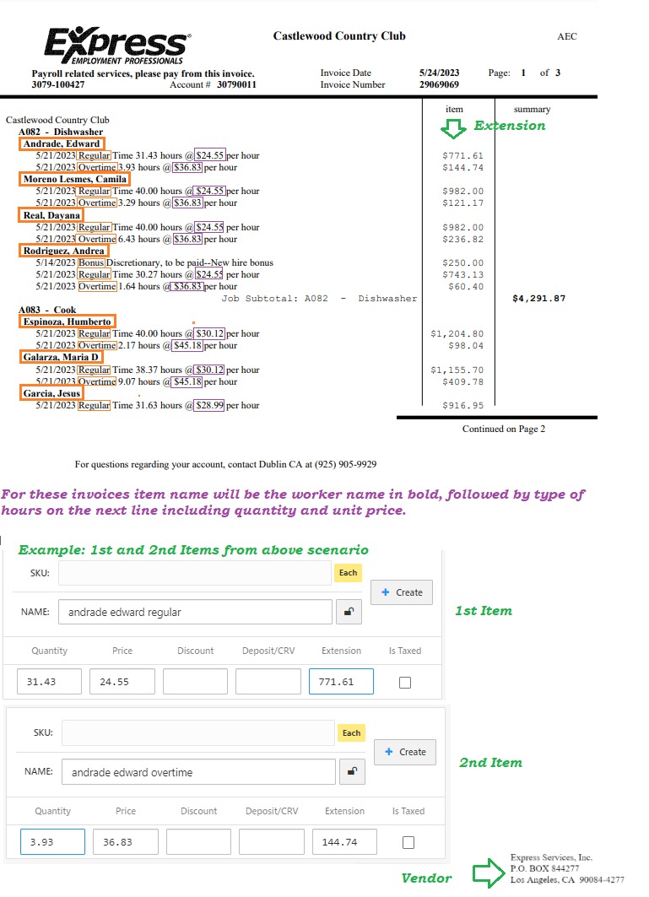Click the worker name Rodriguez, Andrea
This screenshot has width=649, height=897.
click(63, 251)
